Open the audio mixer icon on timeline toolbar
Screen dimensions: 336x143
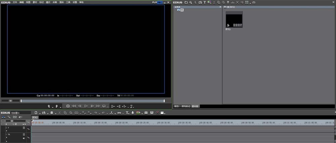coord(152,113)
